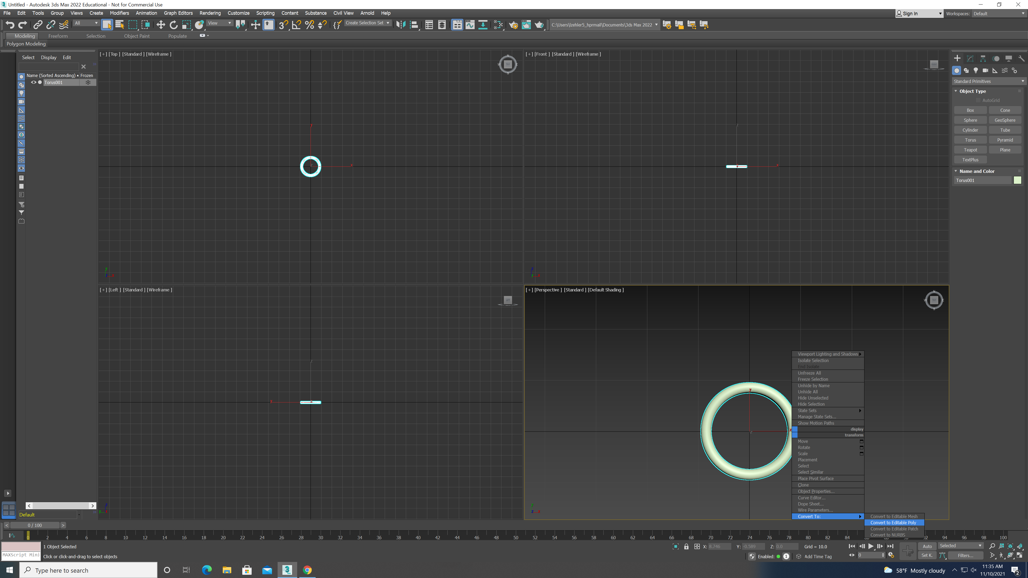Toggle the 3D snaps icon
This screenshot has width=1028, height=578.
(x=283, y=25)
